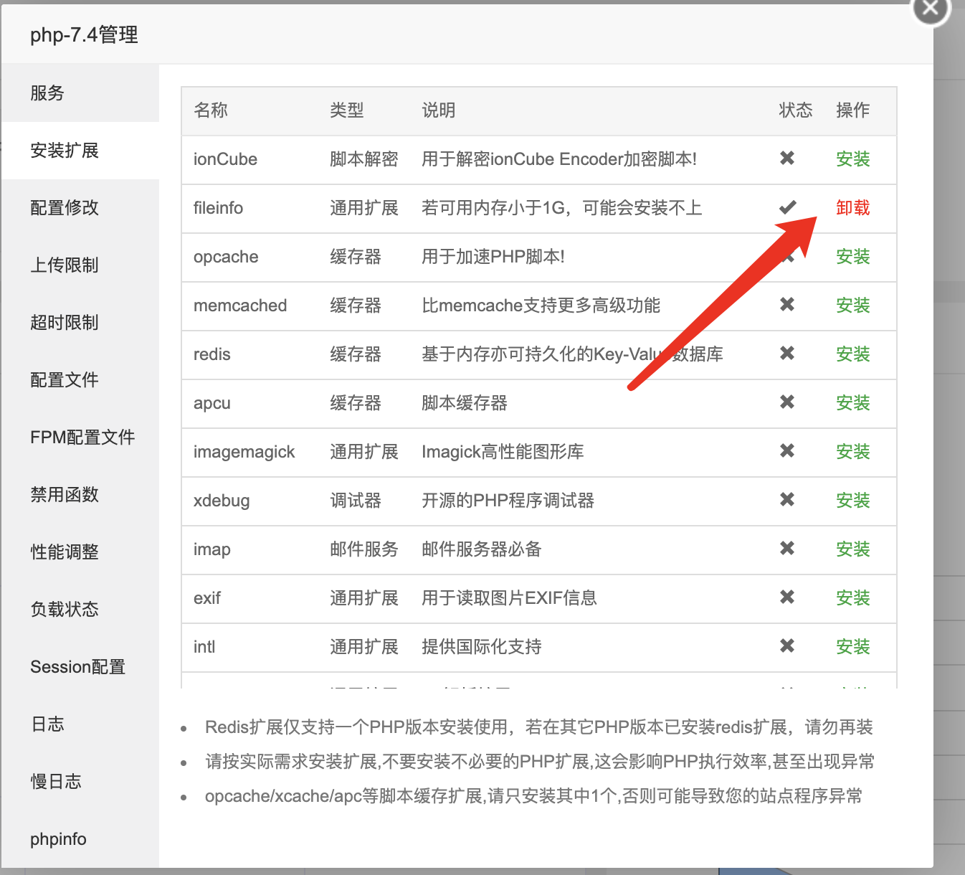This screenshot has width=965, height=875.
Task: Uninstall the fileinfo extension
Action: tap(852, 208)
